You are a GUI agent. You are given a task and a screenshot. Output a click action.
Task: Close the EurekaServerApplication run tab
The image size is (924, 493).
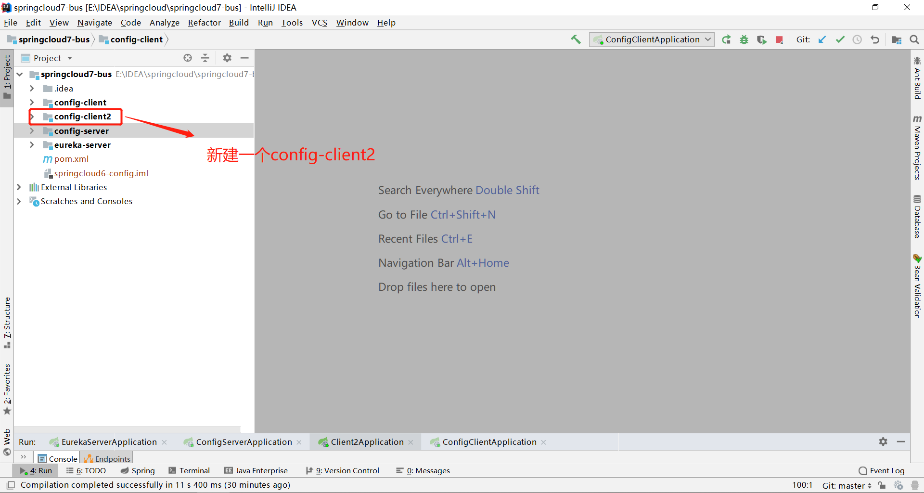coord(164,442)
